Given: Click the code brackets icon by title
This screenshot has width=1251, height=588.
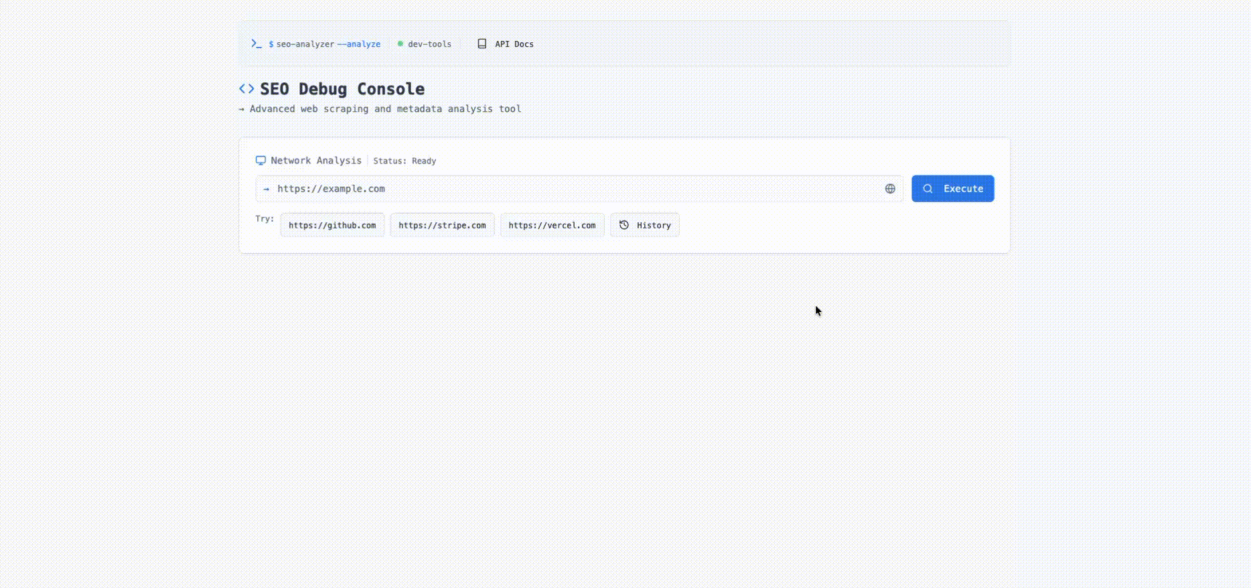Looking at the screenshot, I should 246,88.
